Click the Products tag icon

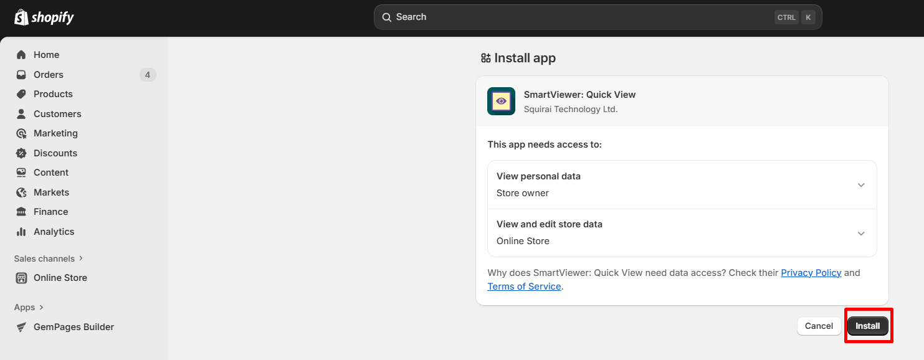coord(21,94)
